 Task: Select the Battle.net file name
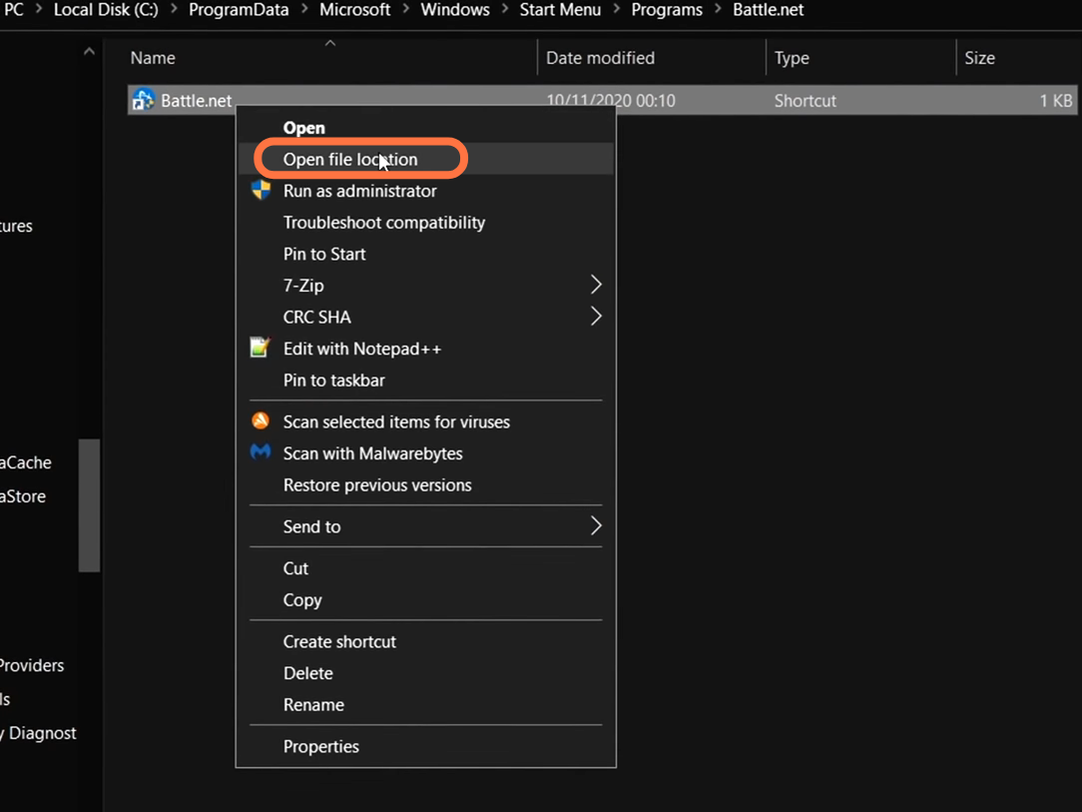point(196,101)
